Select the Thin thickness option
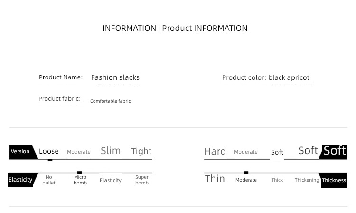 click(x=215, y=179)
